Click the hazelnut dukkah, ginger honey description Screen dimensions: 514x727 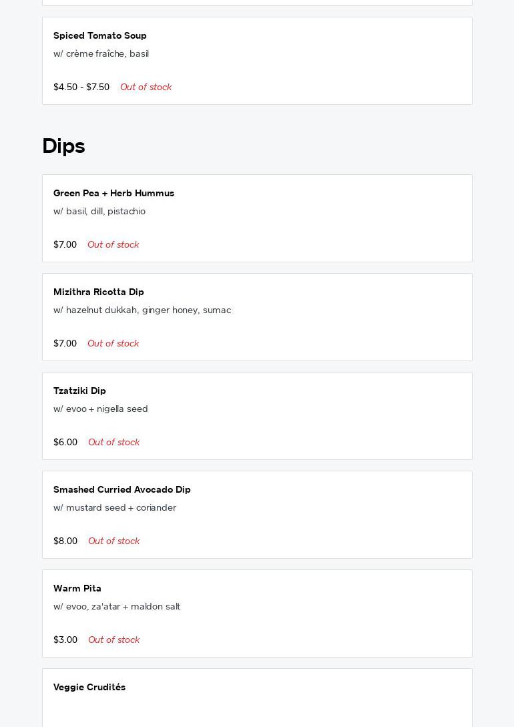tap(142, 310)
